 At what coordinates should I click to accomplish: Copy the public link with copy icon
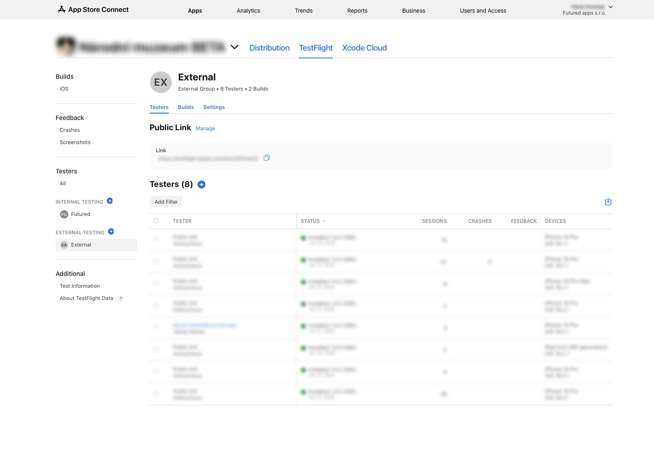(x=267, y=158)
